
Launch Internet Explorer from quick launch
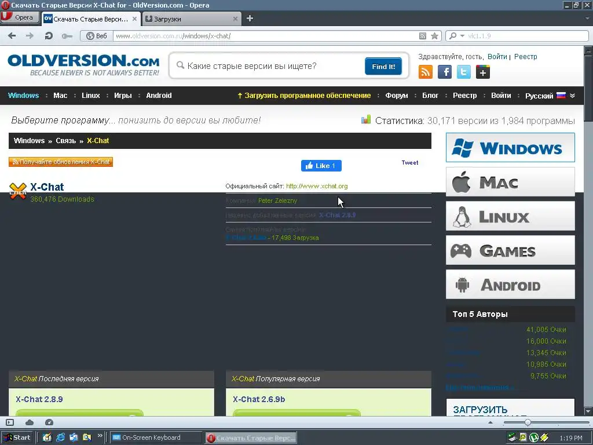point(60,437)
